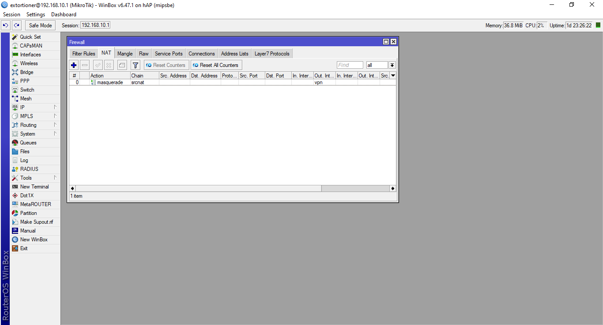This screenshot has height=325, width=603.
Task: Launch New Terminal from sidebar
Action: [34, 187]
